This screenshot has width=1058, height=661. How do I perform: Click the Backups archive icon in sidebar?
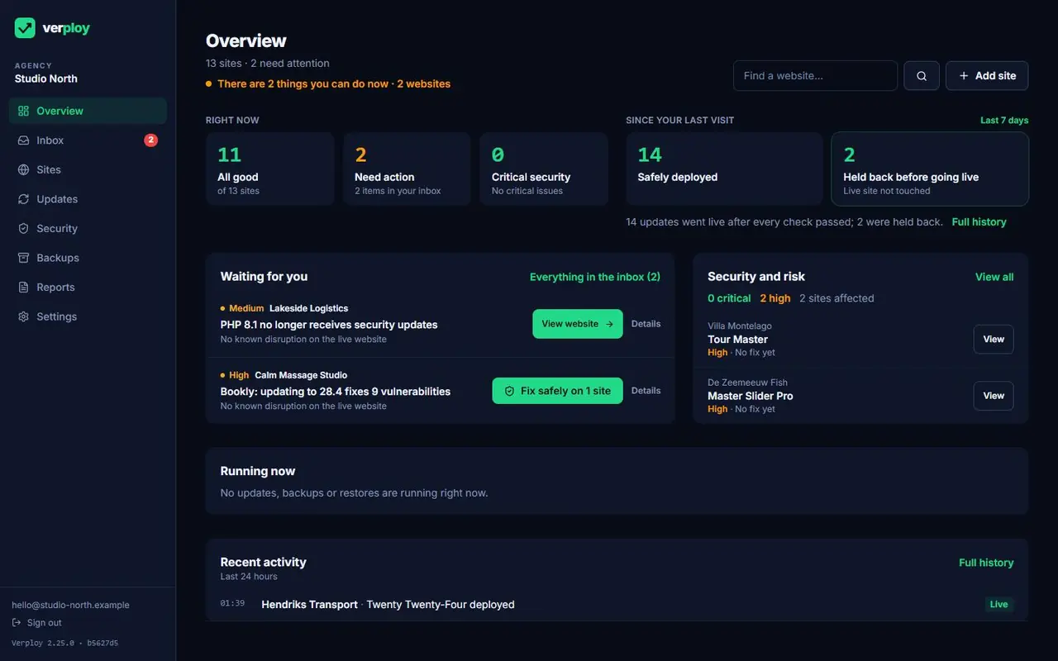(x=23, y=258)
